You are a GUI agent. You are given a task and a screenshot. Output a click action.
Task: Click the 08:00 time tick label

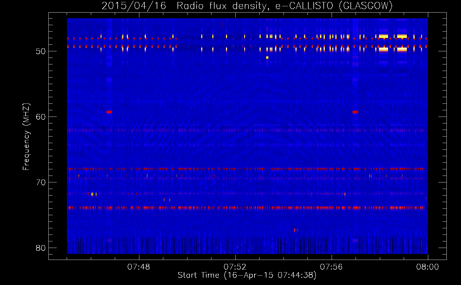pyautogui.click(x=427, y=267)
